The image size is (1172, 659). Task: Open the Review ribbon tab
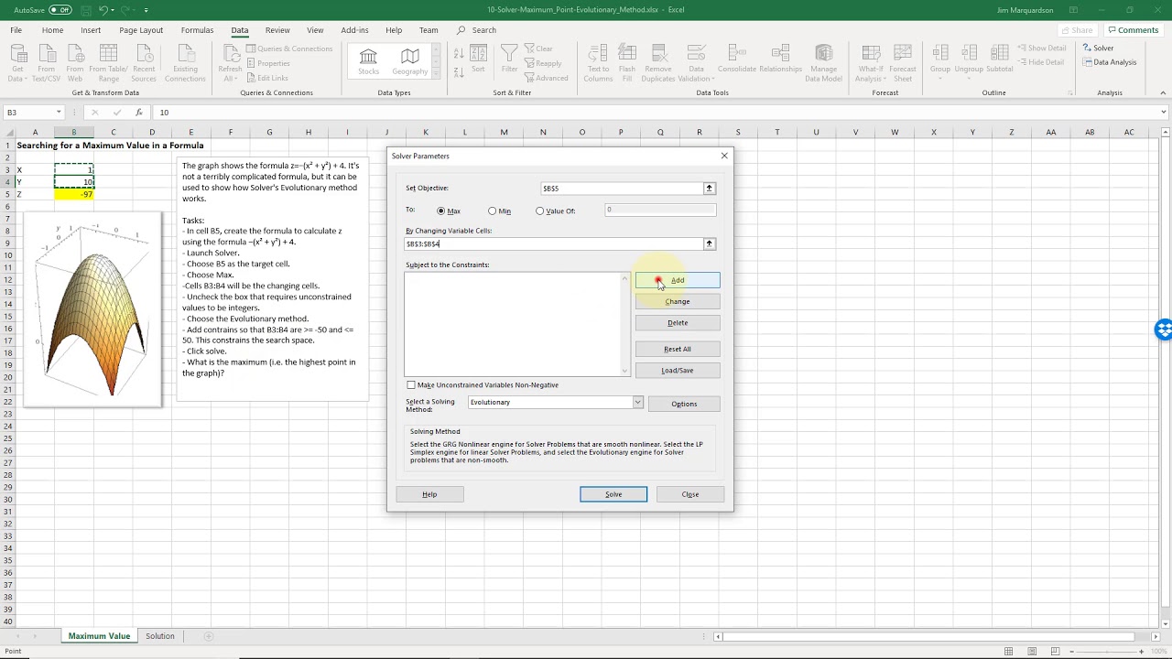[277, 30]
